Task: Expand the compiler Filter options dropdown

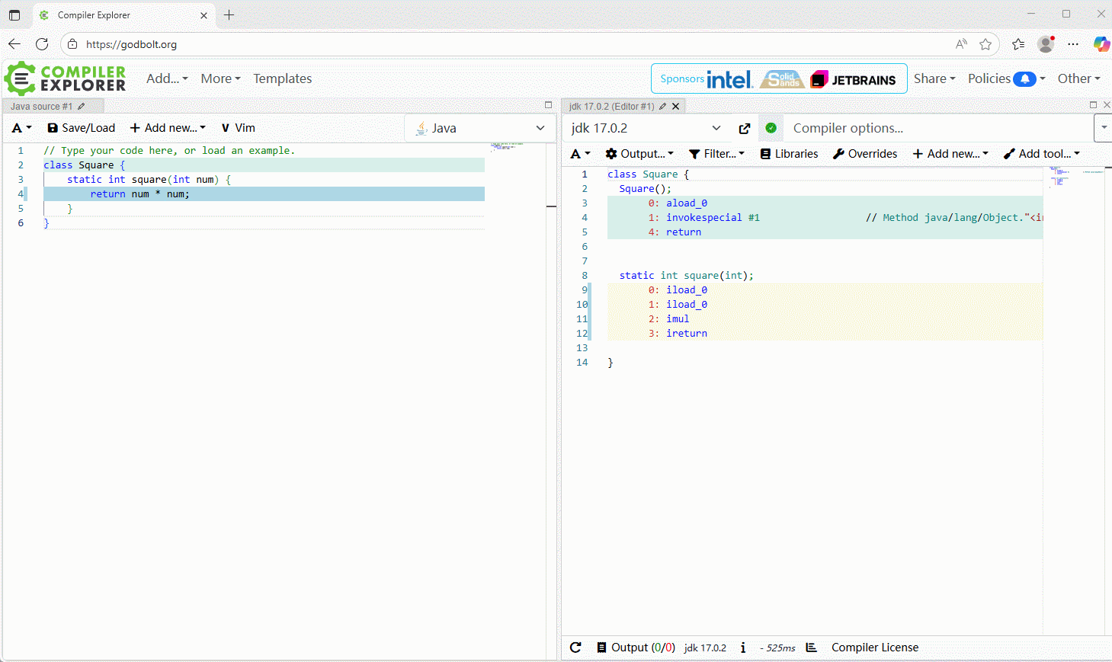Action: [716, 154]
